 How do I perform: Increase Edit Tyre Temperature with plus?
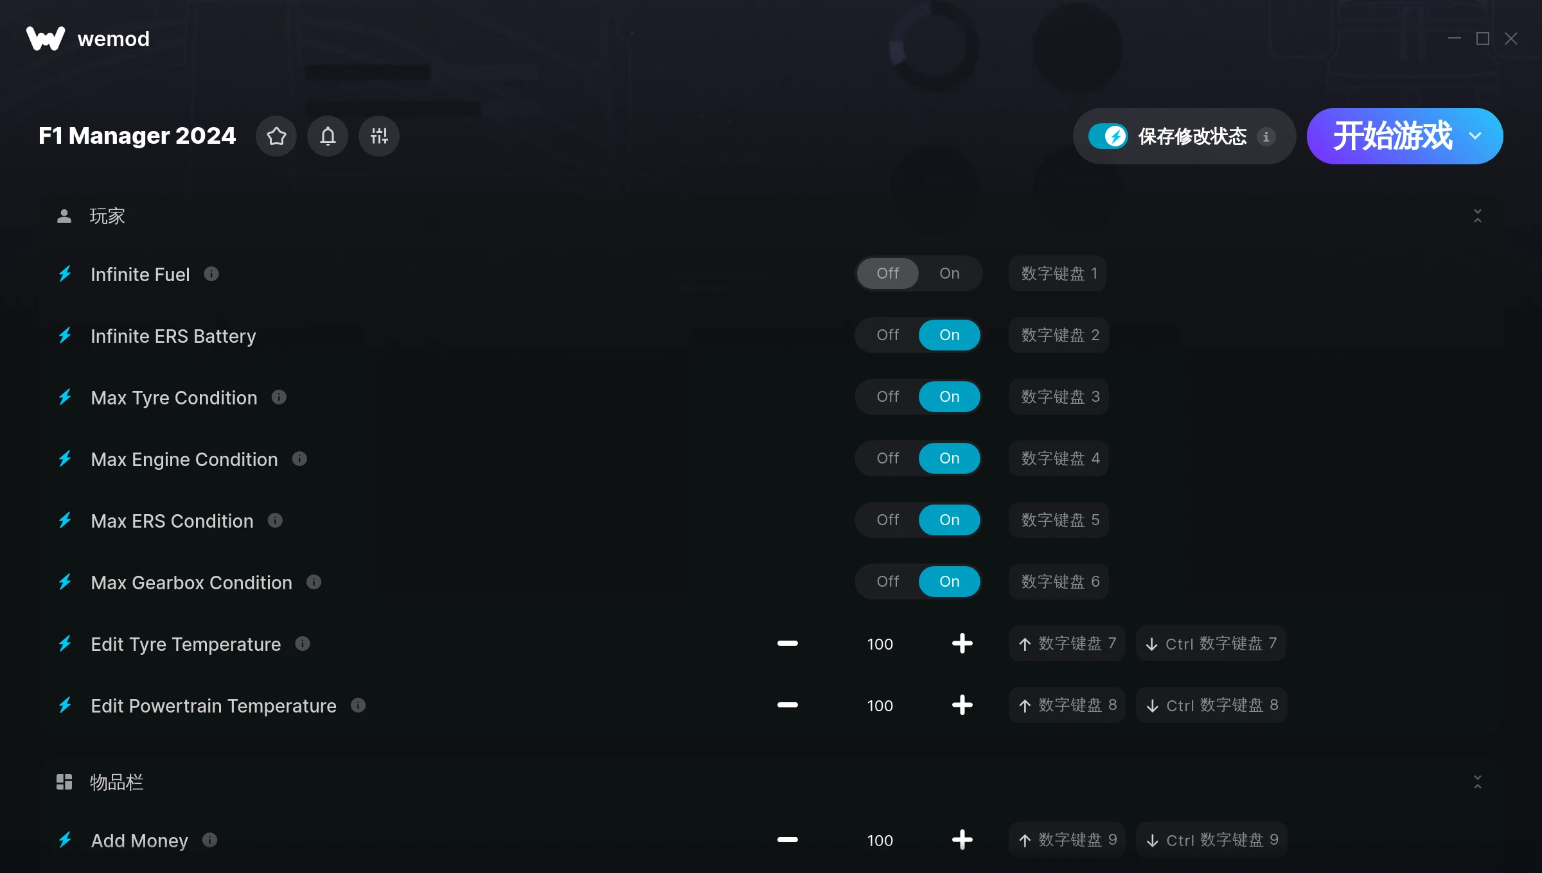[x=962, y=643]
